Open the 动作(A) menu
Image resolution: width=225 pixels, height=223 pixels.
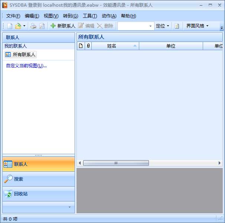pos(109,16)
